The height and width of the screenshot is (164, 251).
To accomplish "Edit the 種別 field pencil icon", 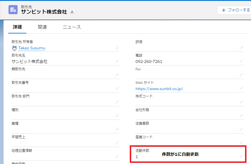I will (x=117, y=116).
